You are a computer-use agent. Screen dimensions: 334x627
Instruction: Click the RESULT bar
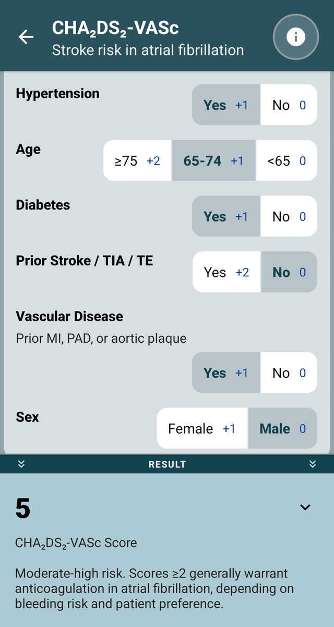tap(167, 464)
